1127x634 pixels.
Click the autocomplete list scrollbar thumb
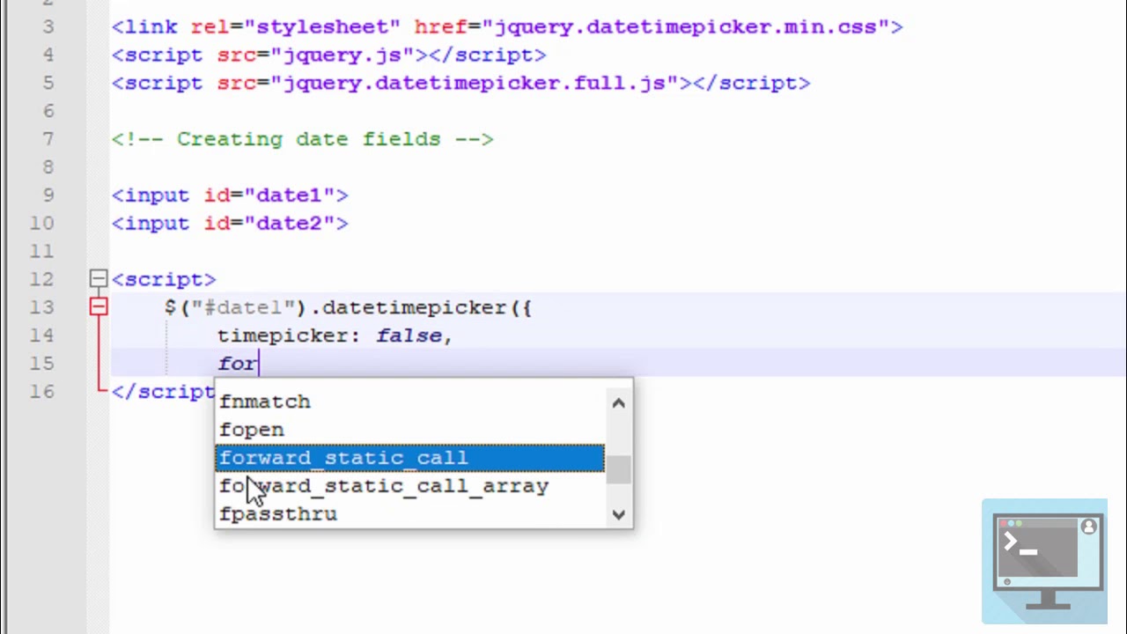618,469
